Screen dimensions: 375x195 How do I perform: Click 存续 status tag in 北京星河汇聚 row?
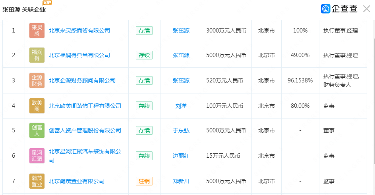point(144,156)
